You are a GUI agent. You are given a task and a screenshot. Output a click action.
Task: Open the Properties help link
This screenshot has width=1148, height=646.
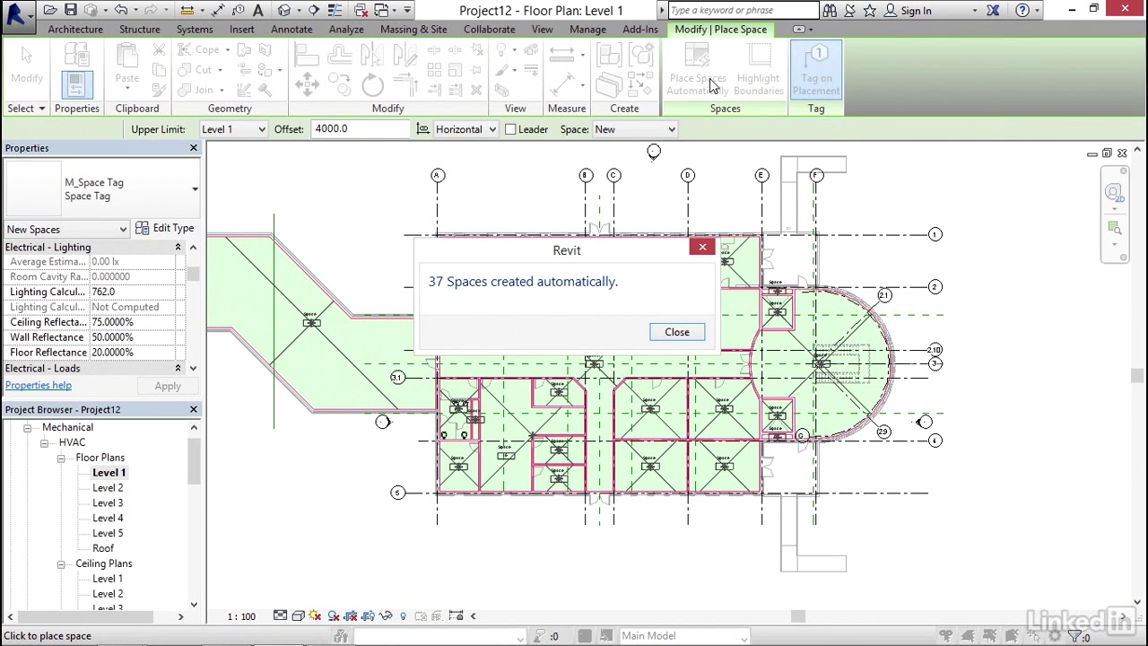point(39,386)
